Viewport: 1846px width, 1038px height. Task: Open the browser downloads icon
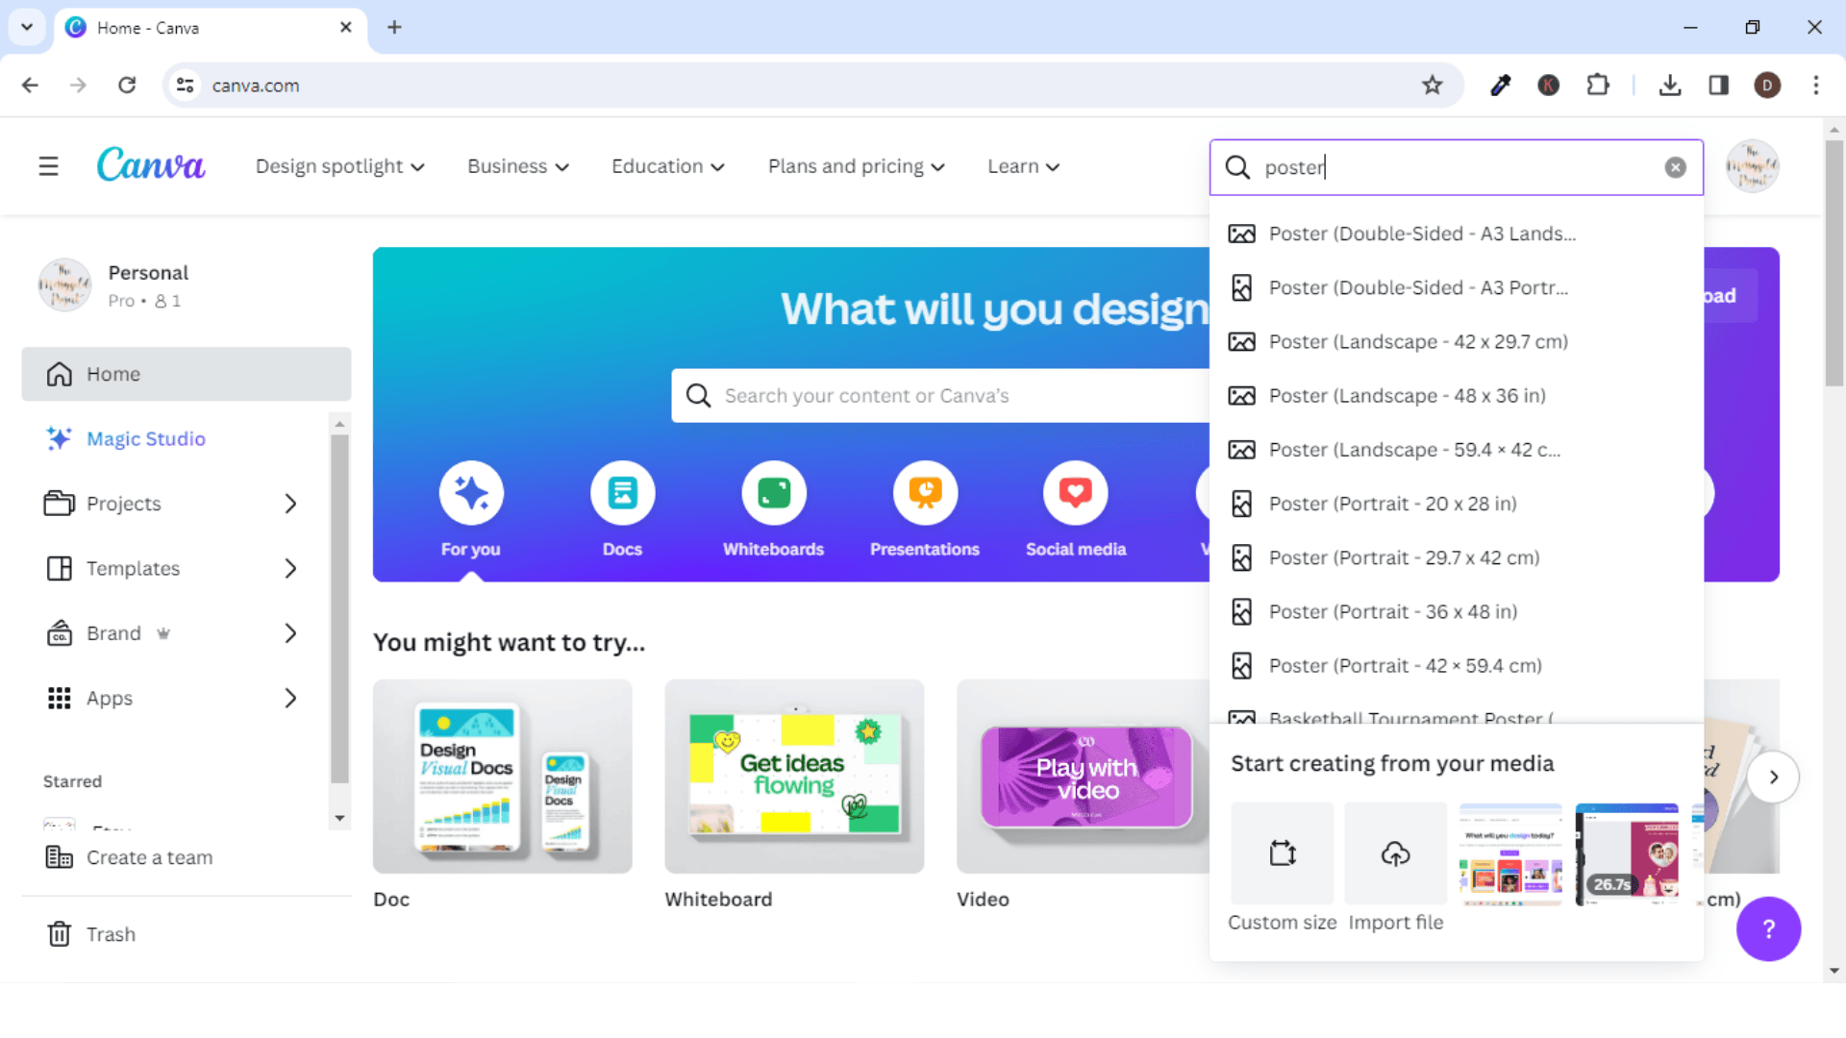[1670, 86]
